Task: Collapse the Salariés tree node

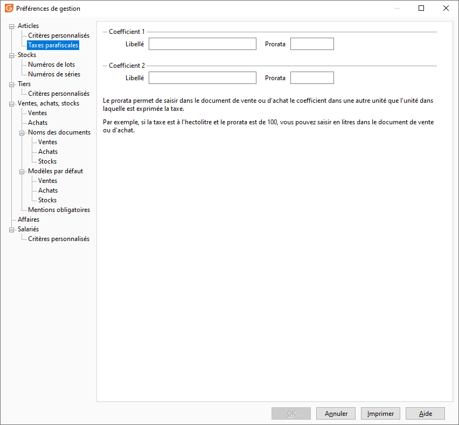Action: point(11,230)
